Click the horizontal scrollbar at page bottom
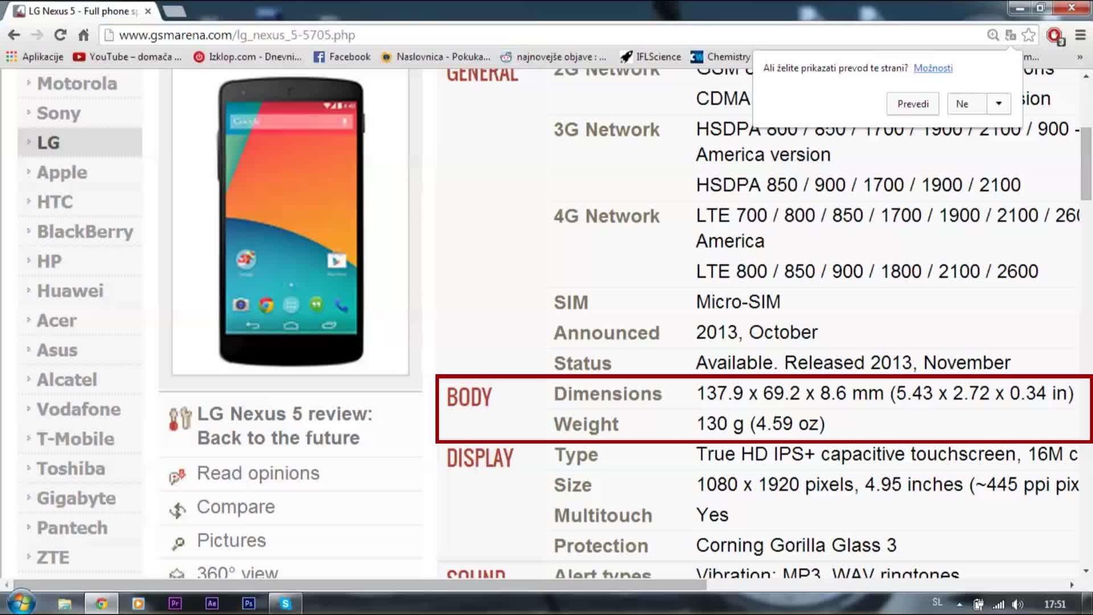This screenshot has height=615, width=1093. pos(360,585)
